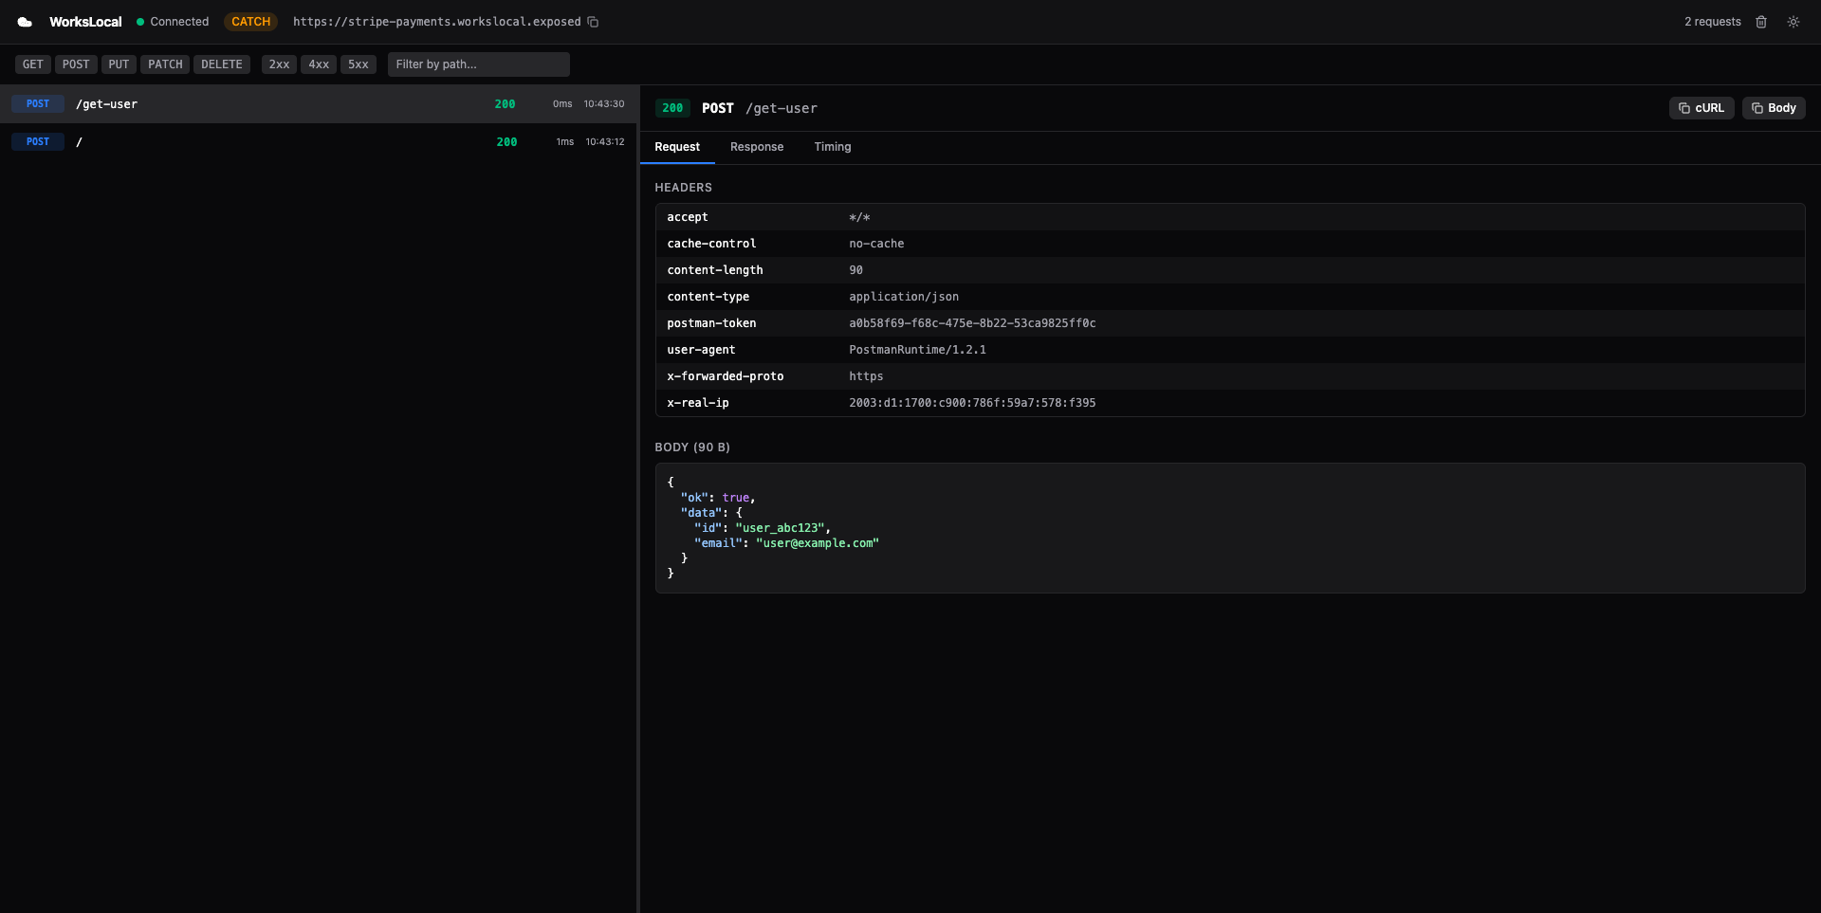Enable the 5xx status filter
Viewport: 1821px width, 913px height.
[358, 64]
